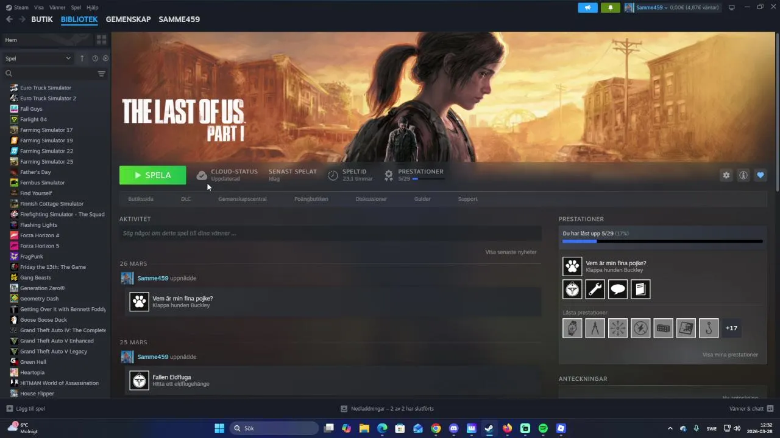Click Visa senaste nyheter link
Viewport: 780px width, 438px height.
point(511,252)
